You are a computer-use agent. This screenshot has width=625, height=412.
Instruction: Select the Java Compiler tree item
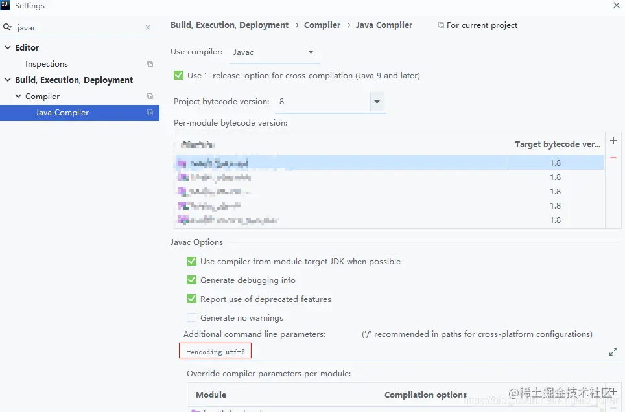(x=80, y=113)
